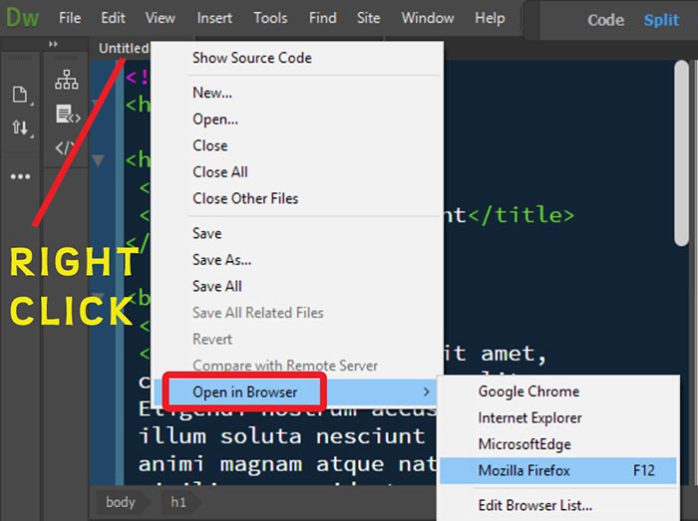Viewport: 698px width, 521px height.
Task: Click the vertical scrollbar thumb
Action: 681,153
